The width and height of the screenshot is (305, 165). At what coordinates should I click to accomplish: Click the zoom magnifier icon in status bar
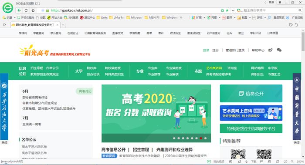[292, 162]
